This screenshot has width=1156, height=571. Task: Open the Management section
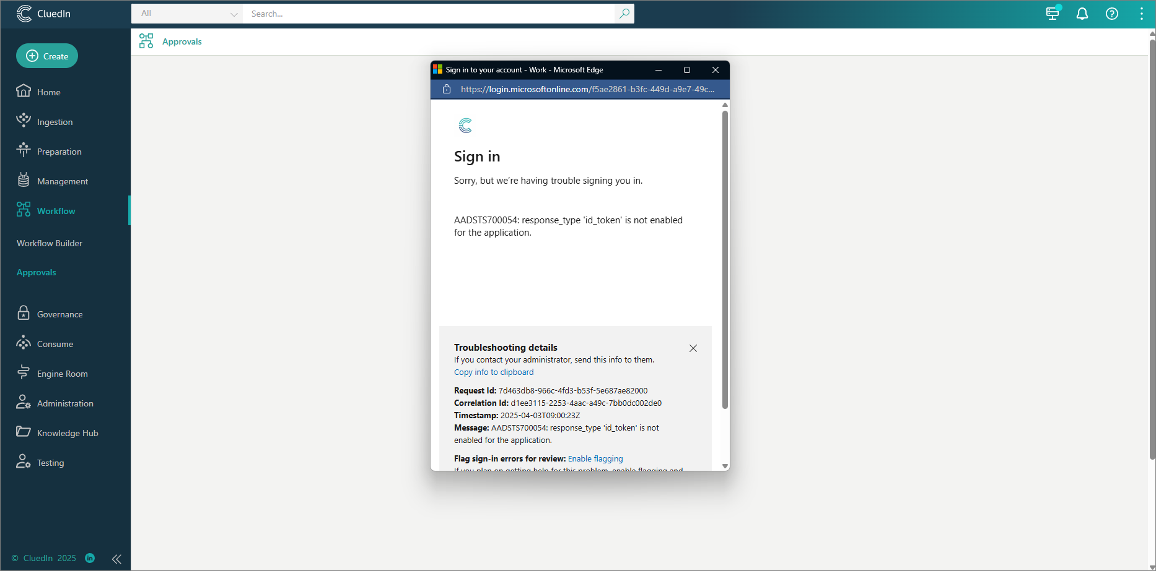63,181
